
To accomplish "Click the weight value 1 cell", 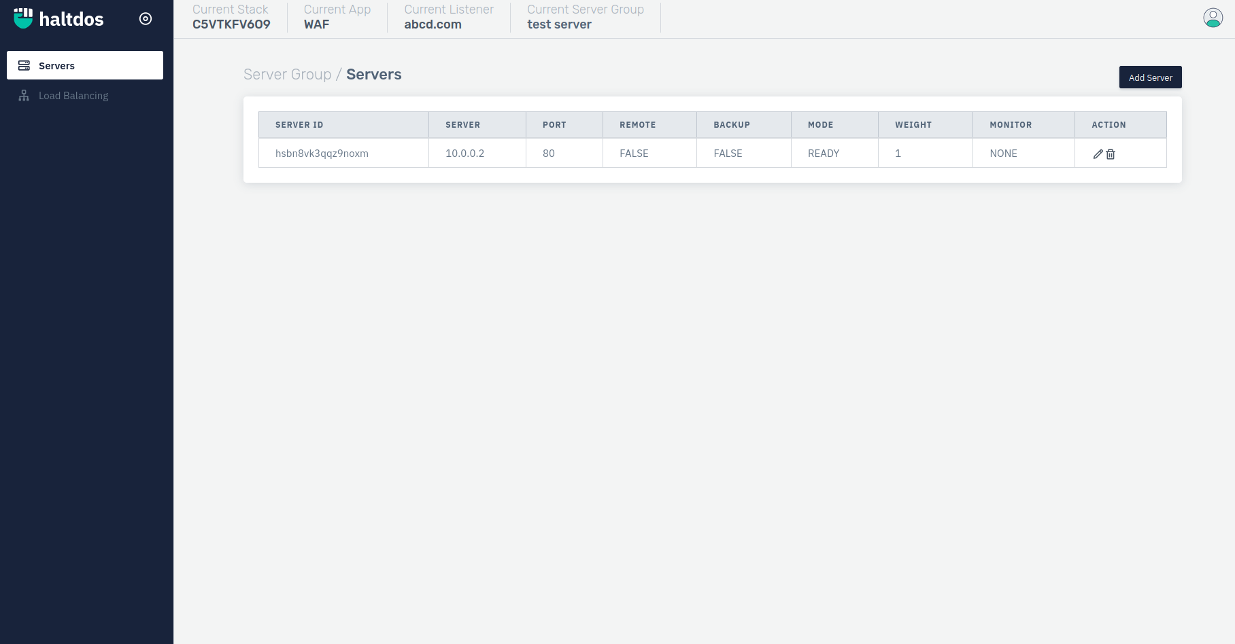I will coord(926,154).
